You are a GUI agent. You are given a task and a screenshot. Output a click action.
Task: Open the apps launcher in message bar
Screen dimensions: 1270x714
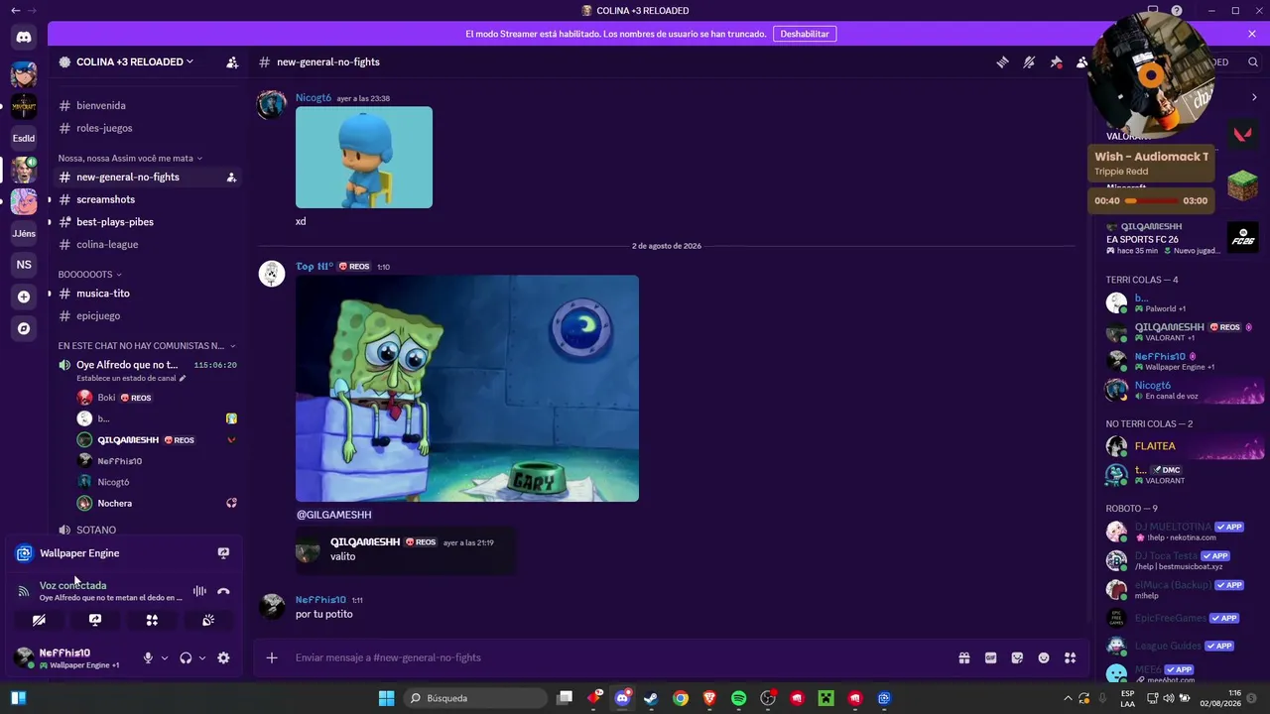pyautogui.click(x=1070, y=657)
